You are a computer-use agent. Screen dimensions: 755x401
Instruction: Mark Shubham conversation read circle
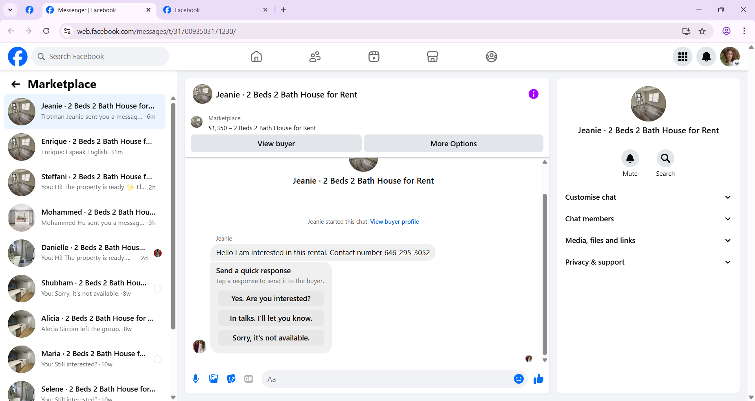point(157,289)
